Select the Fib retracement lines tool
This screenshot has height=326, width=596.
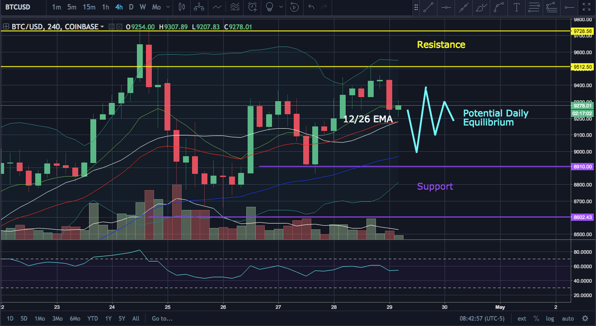(x=533, y=7)
